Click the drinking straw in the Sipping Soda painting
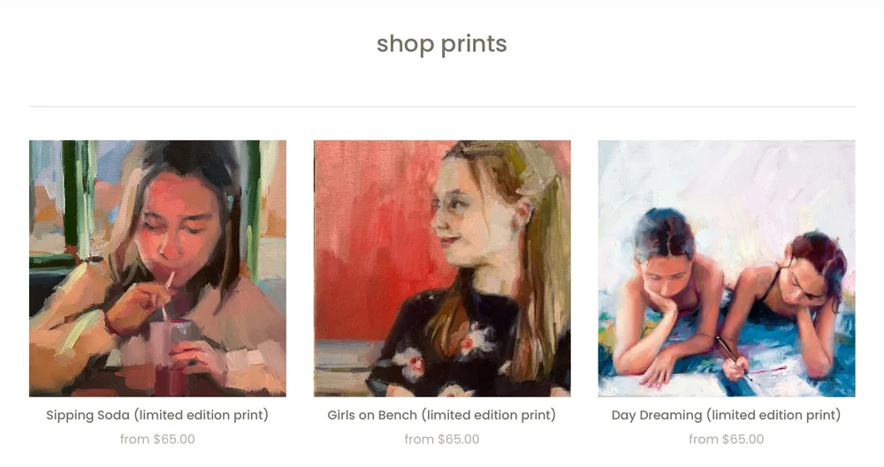Viewport: 884px width, 467px height. click(x=167, y=295)
